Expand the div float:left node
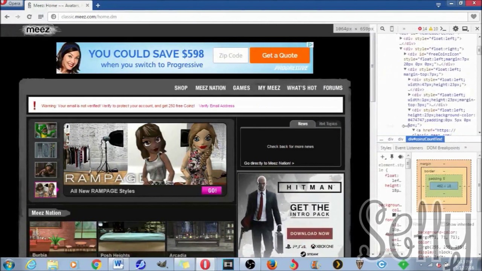Viewport: 482px width, 271px height. point(401,38)
